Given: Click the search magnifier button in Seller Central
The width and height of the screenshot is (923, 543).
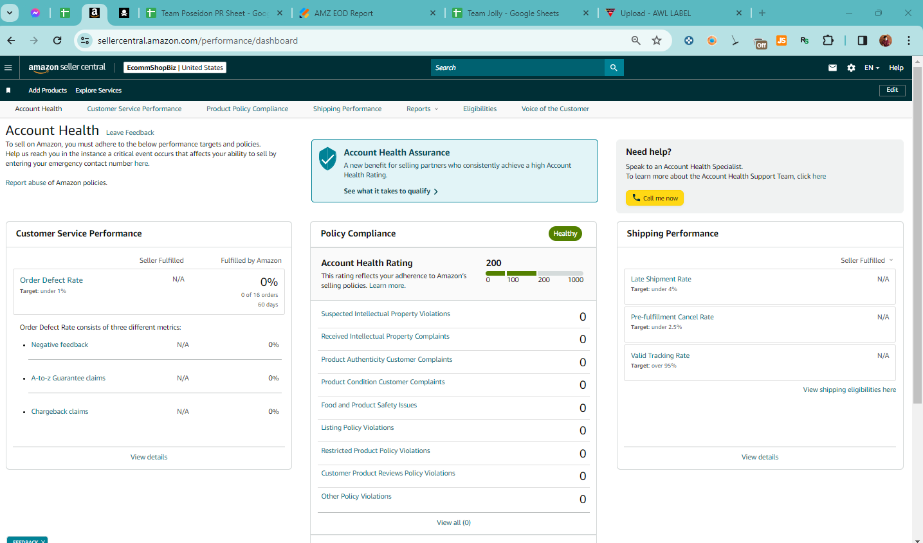Looking at the screenshot, I should tap(614, 67).
